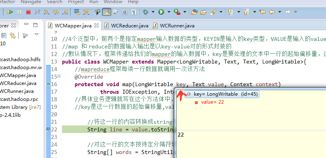The height and width of the screenshot is (158, 326).
Task: Run the program with green play icon
Action: (161, 12)
